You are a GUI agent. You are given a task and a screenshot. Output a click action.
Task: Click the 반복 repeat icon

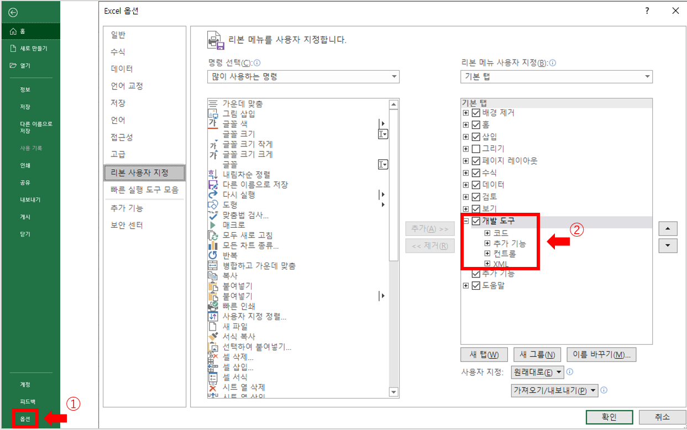tap(213, 255)
